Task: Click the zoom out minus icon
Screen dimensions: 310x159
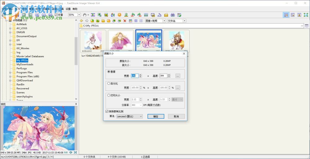Action: coord(44,15)
